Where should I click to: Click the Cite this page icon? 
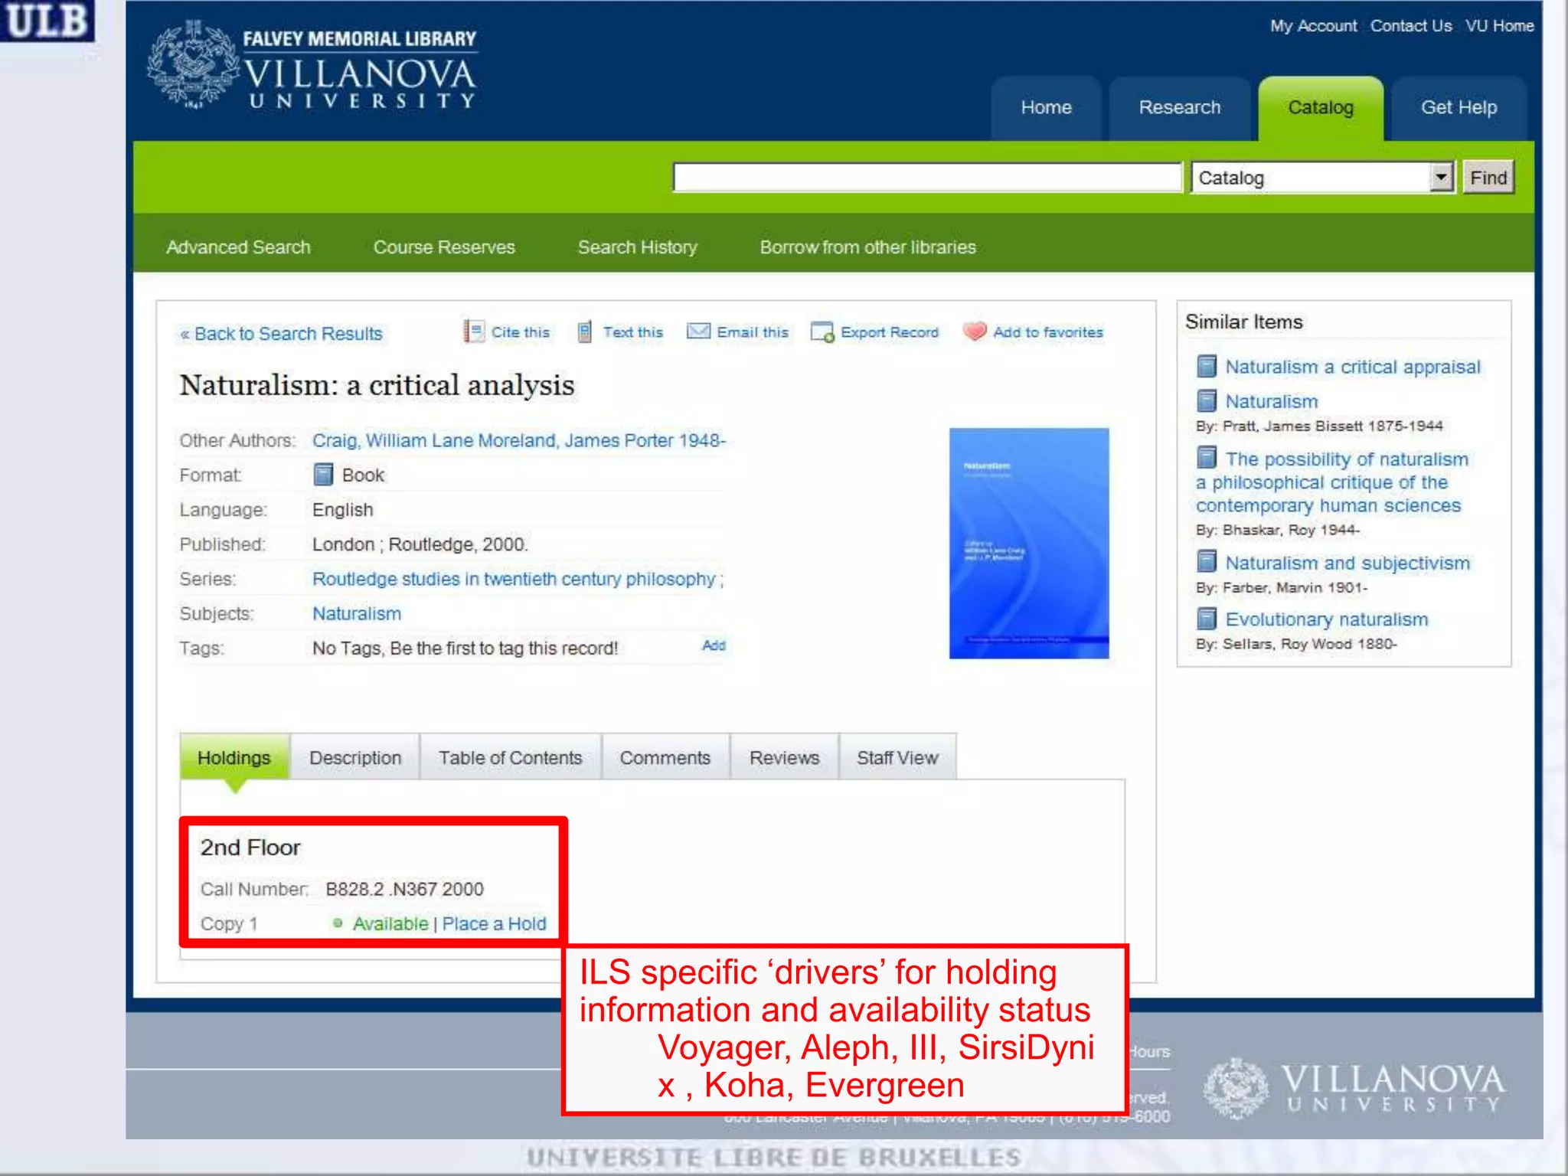pos(474,332)
